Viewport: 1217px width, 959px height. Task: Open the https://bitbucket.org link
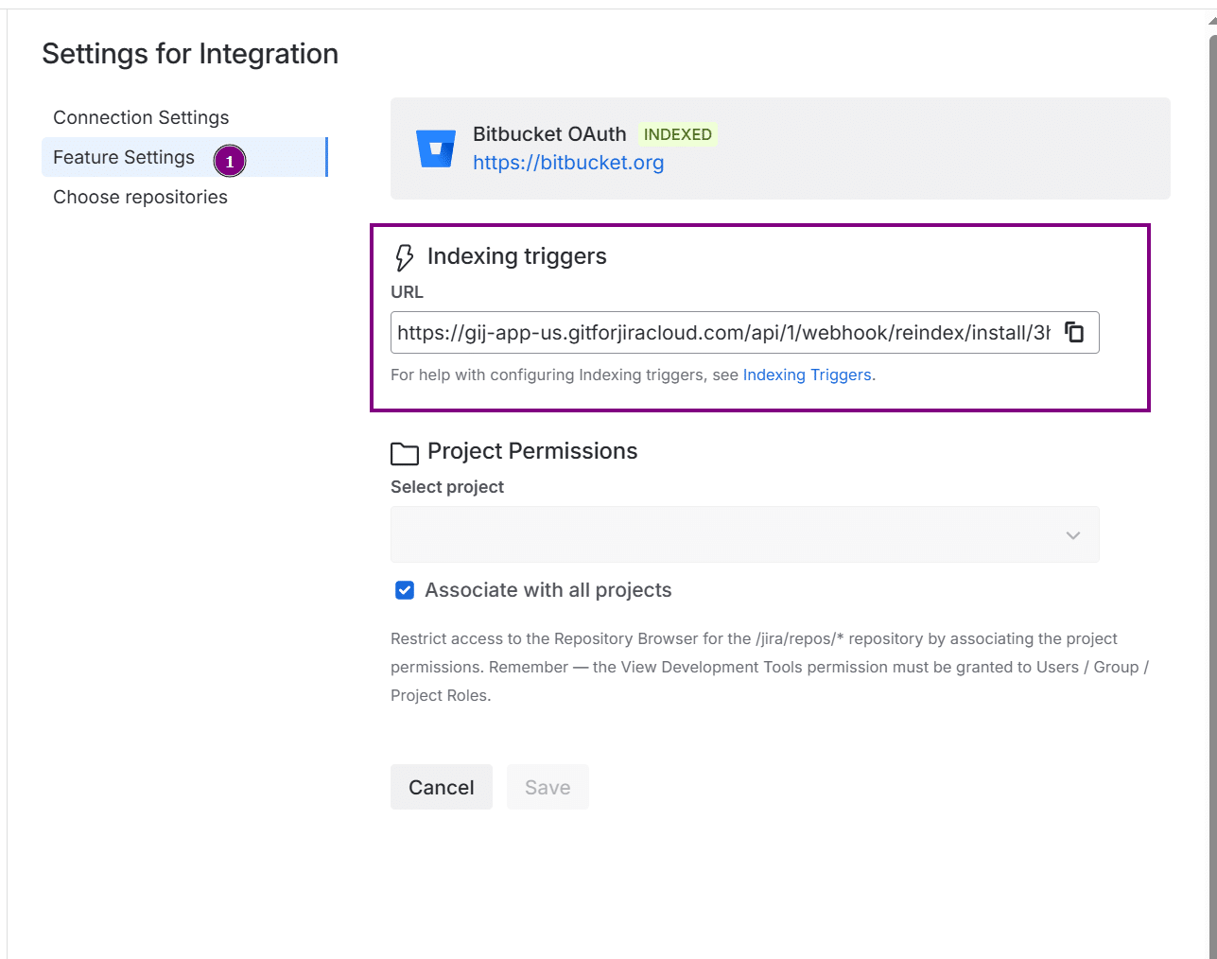(568, 163)
